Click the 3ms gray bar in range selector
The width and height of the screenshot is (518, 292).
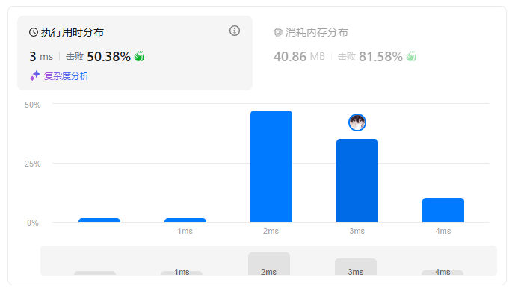[x=356, y=267]
